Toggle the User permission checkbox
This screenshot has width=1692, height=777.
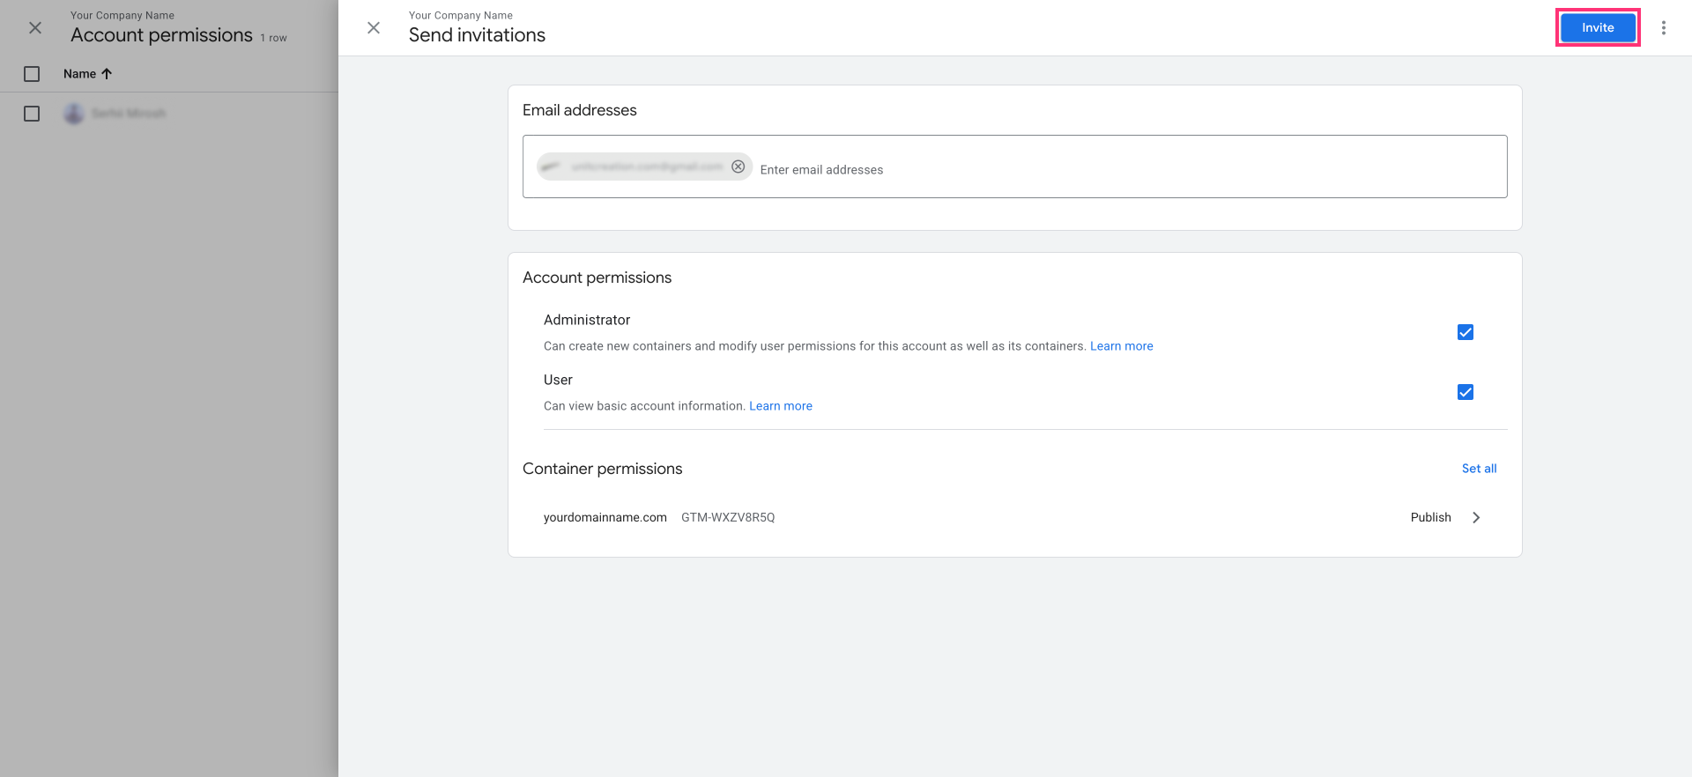(x=1466, y=392)
